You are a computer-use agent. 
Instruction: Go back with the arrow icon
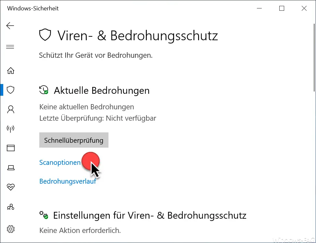click(x=10, y=26)
